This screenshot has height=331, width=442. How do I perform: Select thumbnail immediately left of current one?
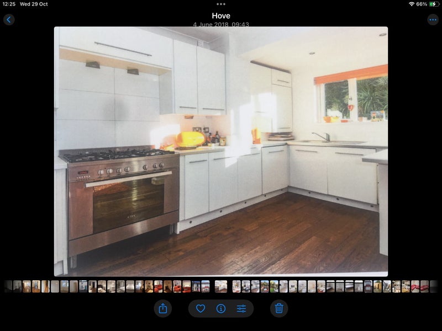pyautogui.click(x=206, y=286)
